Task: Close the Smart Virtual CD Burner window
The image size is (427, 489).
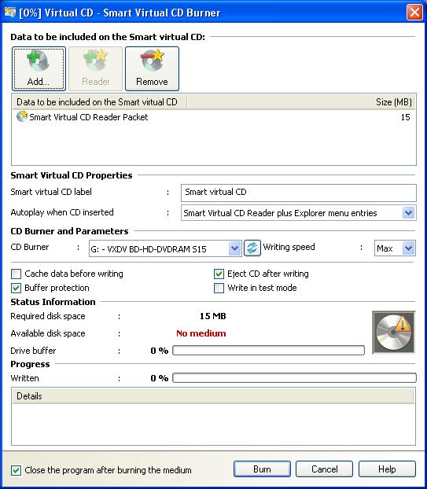Action: (414, 13)
